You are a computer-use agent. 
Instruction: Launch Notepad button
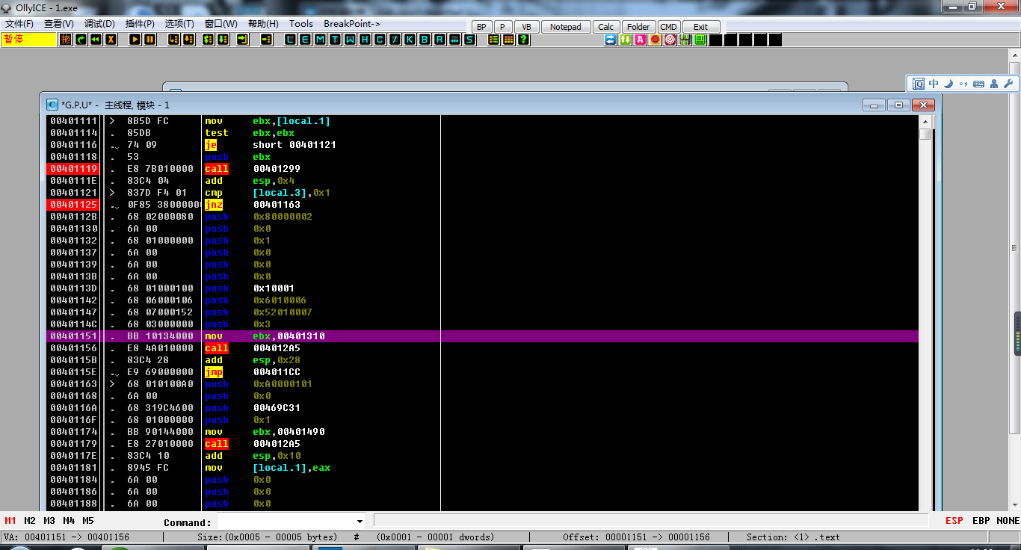(x=565, y=27)
